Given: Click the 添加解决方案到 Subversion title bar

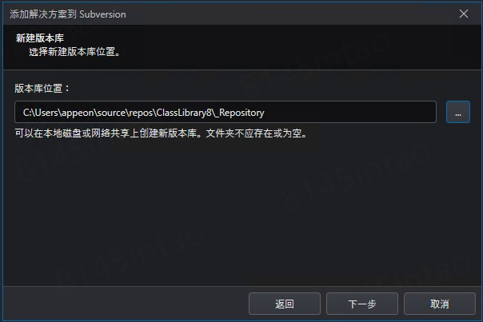Looking at the screenshot, I should 68,14.
